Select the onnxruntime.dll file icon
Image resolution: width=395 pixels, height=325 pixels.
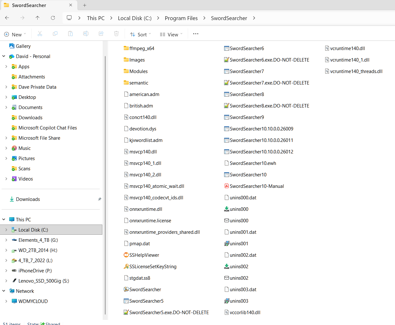(126, 209)
